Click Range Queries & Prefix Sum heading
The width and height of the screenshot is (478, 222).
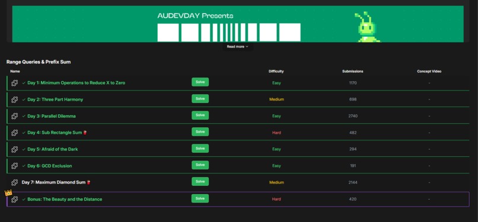39,62
